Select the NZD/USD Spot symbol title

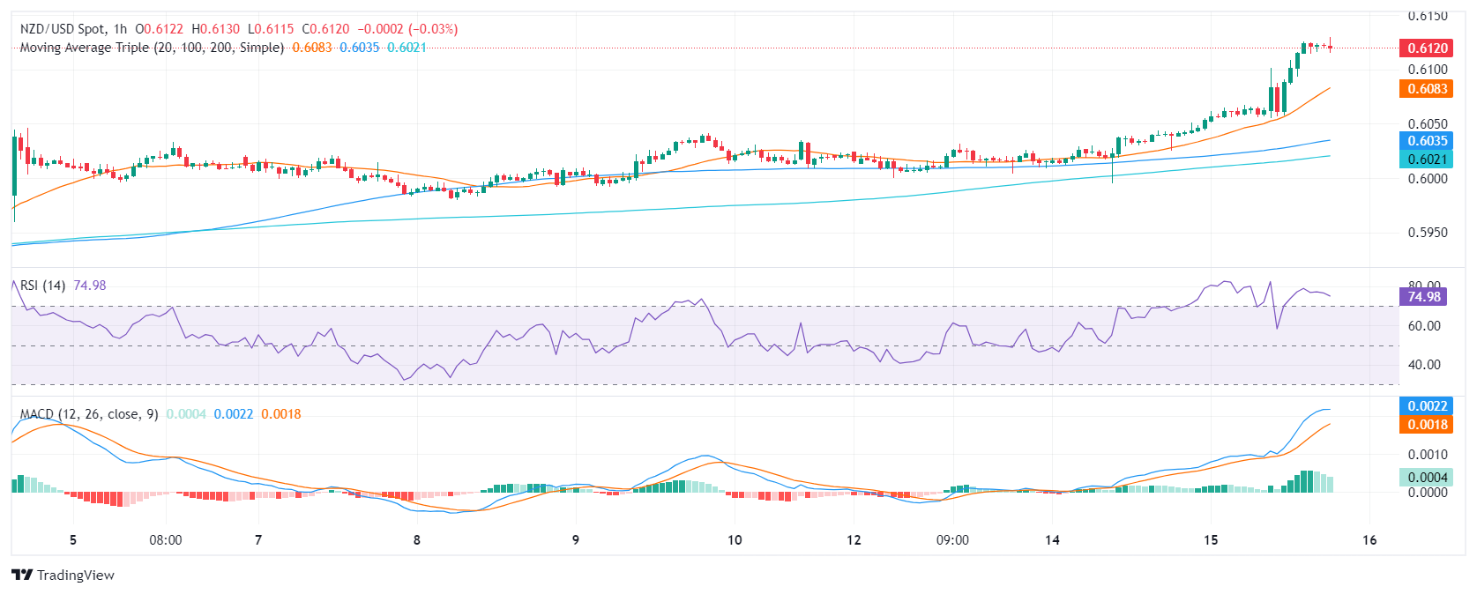[63, 29]
